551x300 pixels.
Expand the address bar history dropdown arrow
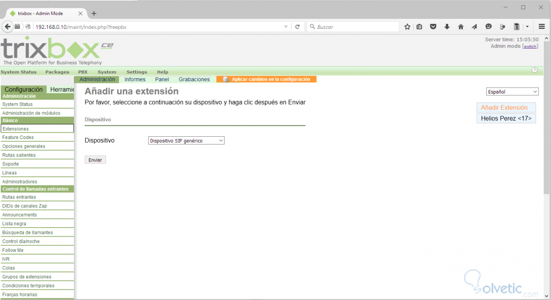[x=285, y=27]
